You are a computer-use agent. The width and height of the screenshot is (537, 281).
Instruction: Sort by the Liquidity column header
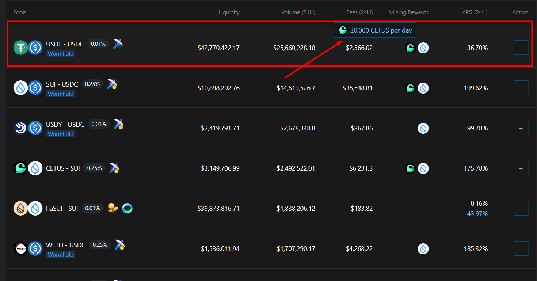(x=229, y=12)
